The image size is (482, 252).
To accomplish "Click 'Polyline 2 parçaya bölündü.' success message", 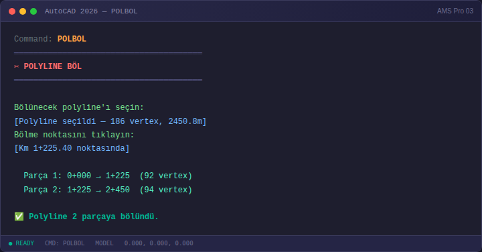I will [x=94, y=216].
